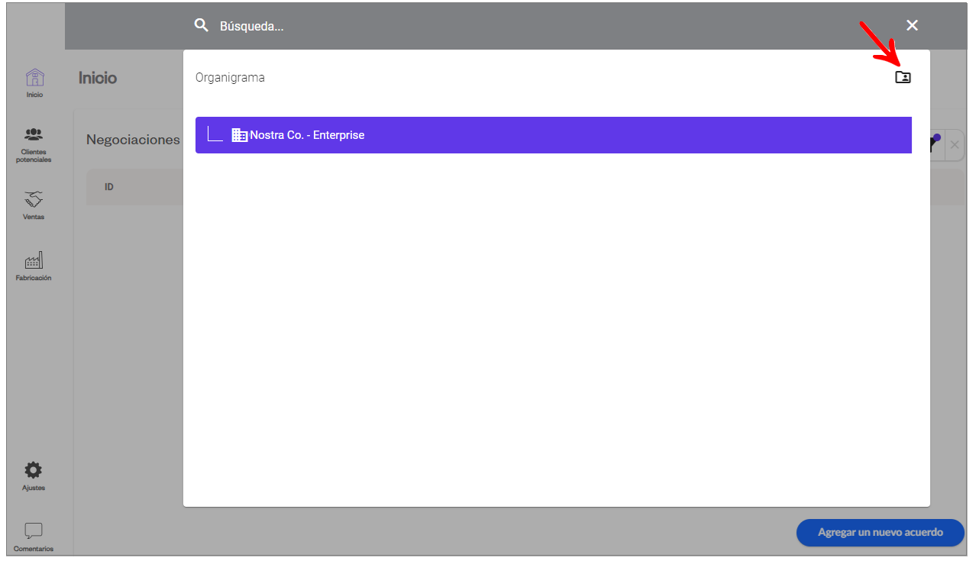
Task: Click the Organigrama heading text
Action: pos(230,78)
